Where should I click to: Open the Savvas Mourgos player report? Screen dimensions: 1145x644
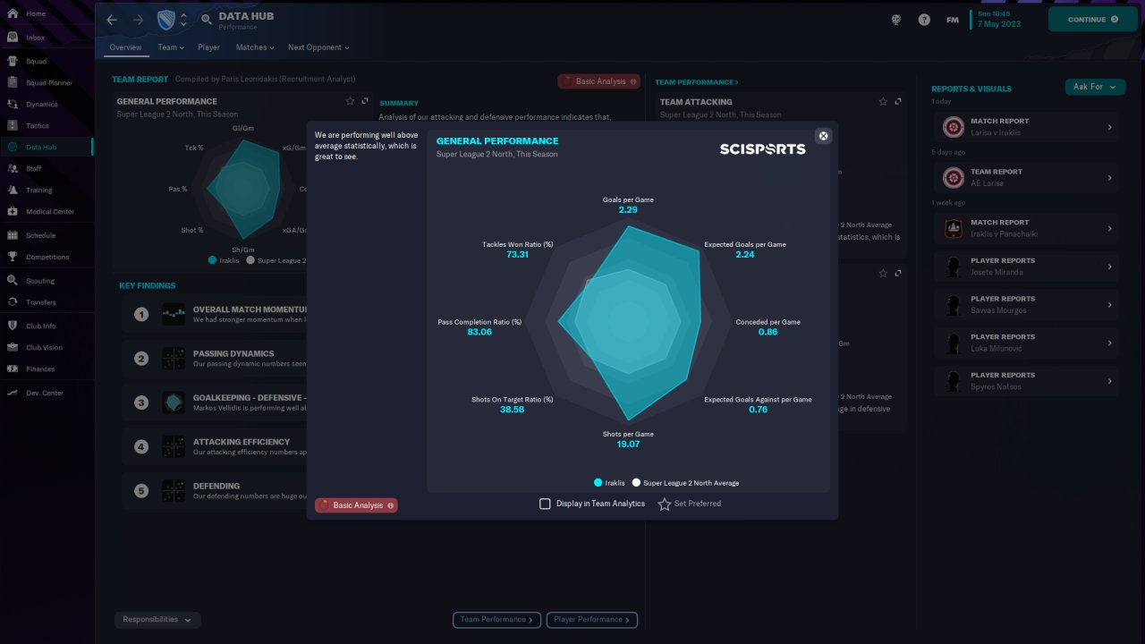tap(1026, 305)
